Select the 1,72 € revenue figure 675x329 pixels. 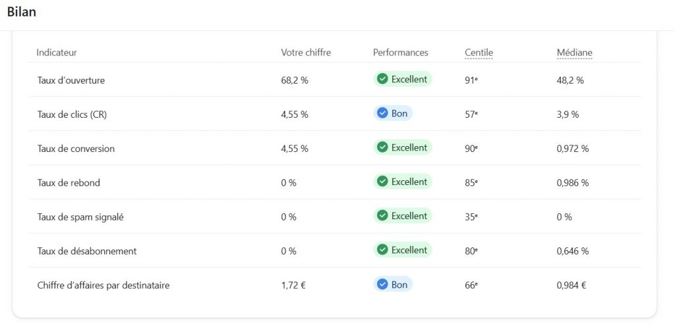pos(294,286)
